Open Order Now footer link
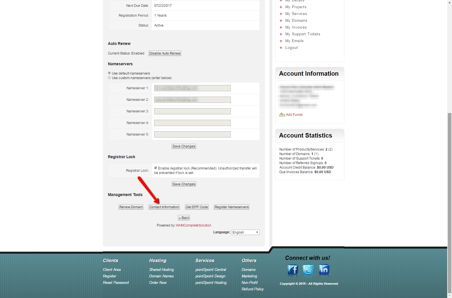 point(158,283)
